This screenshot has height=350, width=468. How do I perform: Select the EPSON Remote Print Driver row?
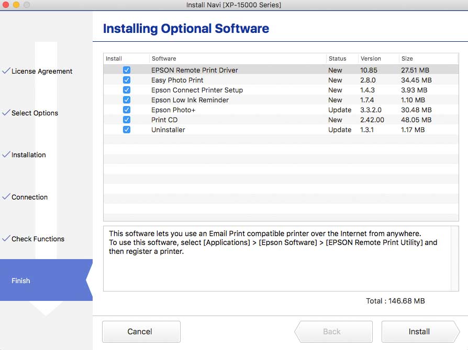281,70
